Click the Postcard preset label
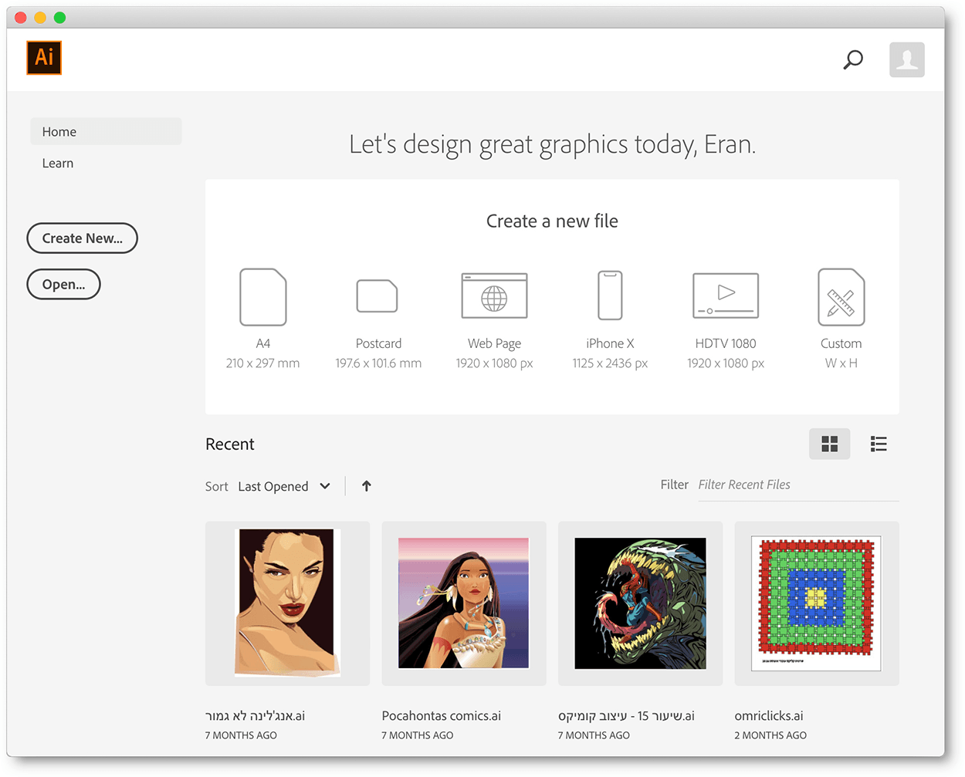965x777 pixels. (x=378, y=343)
